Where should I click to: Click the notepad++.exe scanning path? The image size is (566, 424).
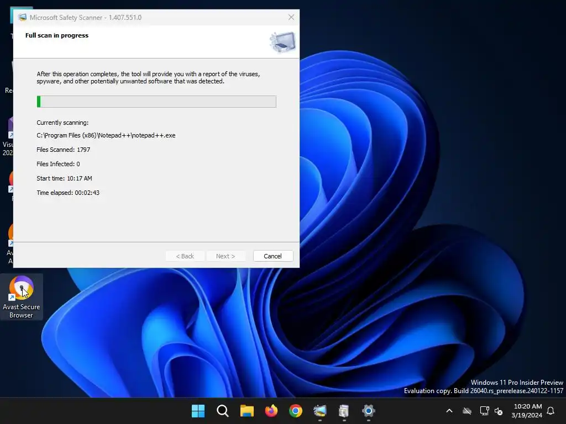(x=106, y=136)
